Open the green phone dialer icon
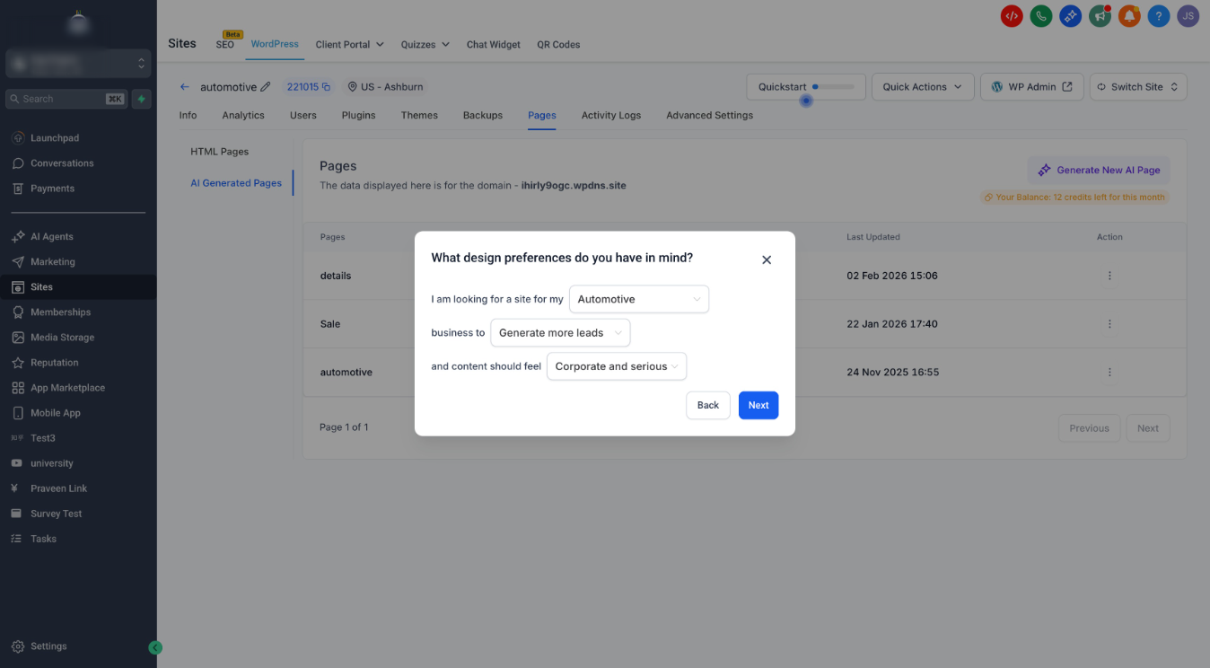Image resolution: width=1210 pixels, height=668 pixels. 1041,15
